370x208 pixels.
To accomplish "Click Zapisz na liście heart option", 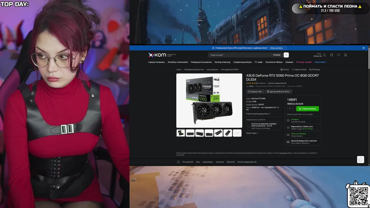I will [x=299, y=70].
